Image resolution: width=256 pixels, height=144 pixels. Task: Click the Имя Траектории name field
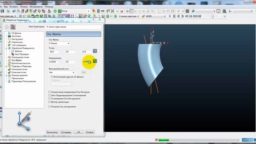(x=74, y=27)
